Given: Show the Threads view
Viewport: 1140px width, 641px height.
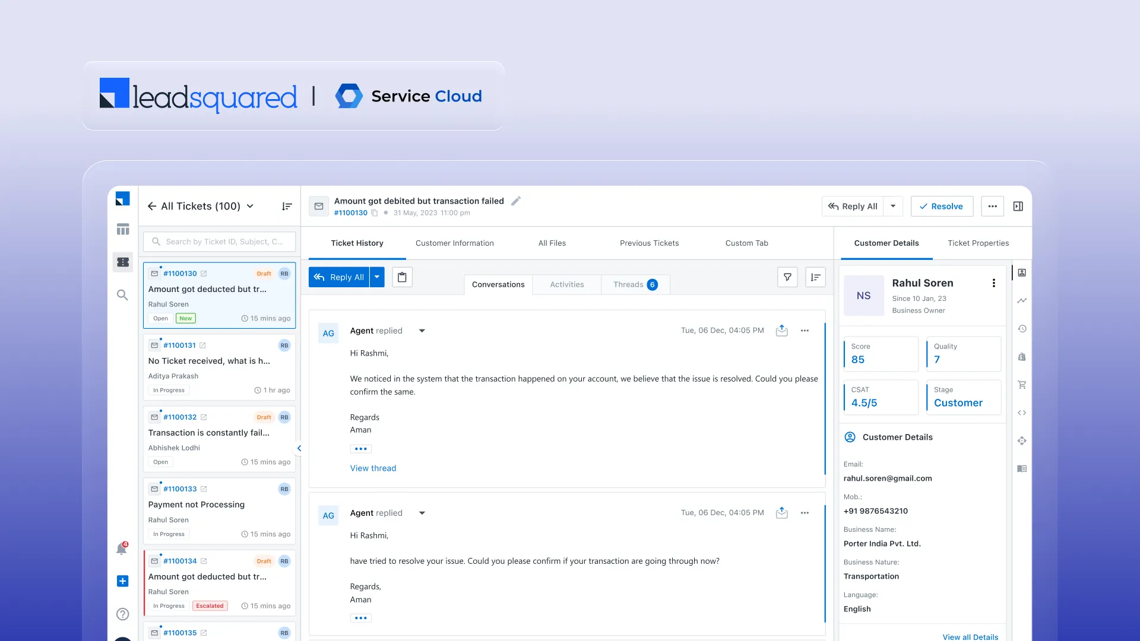Looking at the screenshot, I should point(635,284).
